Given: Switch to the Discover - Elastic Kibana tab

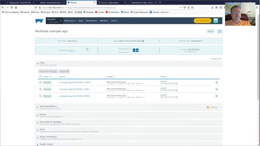Looking at the screenshot, I should (111, 3).
